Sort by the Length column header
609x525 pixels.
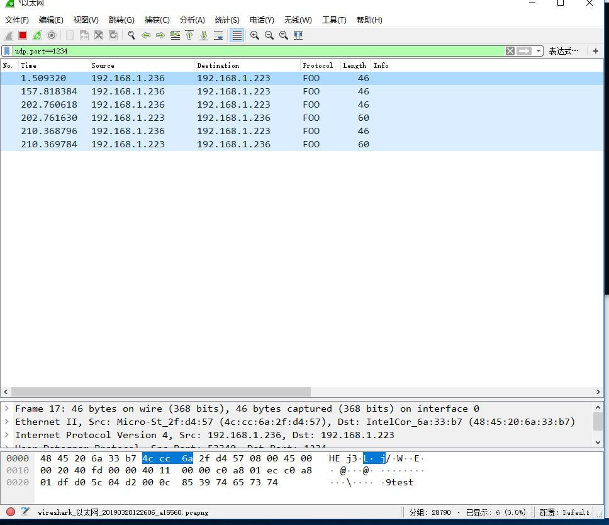point(355,65)
